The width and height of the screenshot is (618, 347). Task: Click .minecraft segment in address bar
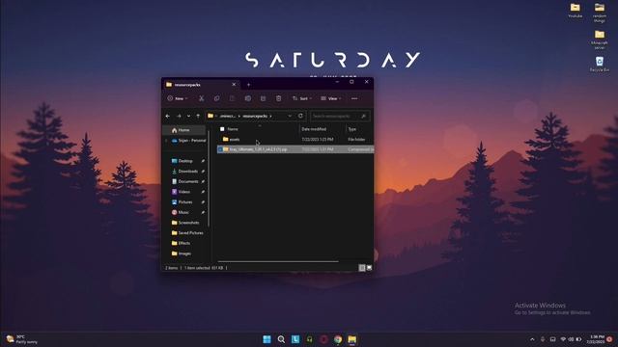(228, 116)
